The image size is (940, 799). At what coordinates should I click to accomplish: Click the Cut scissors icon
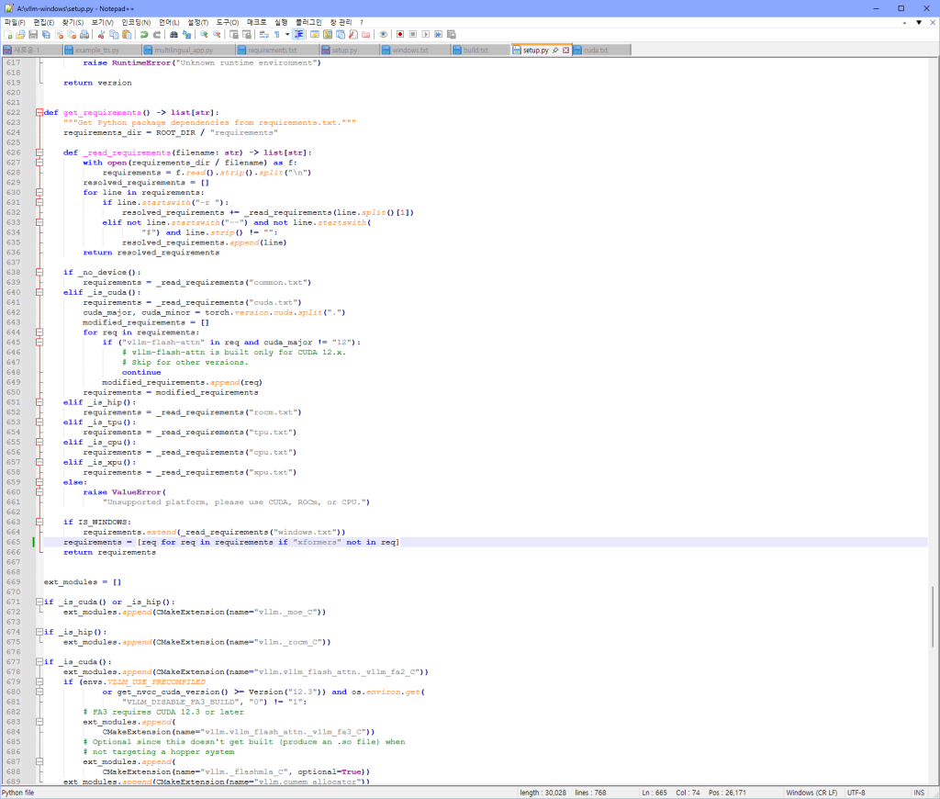click(102, 34)
